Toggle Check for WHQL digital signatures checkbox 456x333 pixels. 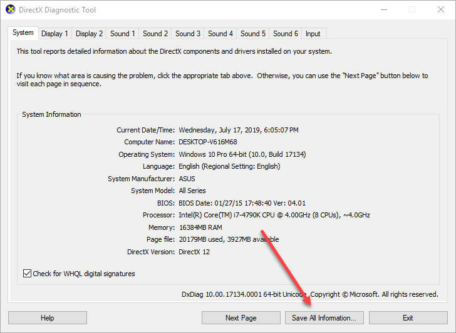(x=27, y=273)
